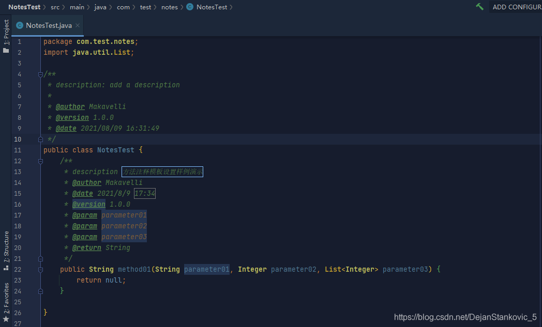Click highlighted parameter01 in method signature
Viewport: 542px width, 327px height.
point(207,269)
